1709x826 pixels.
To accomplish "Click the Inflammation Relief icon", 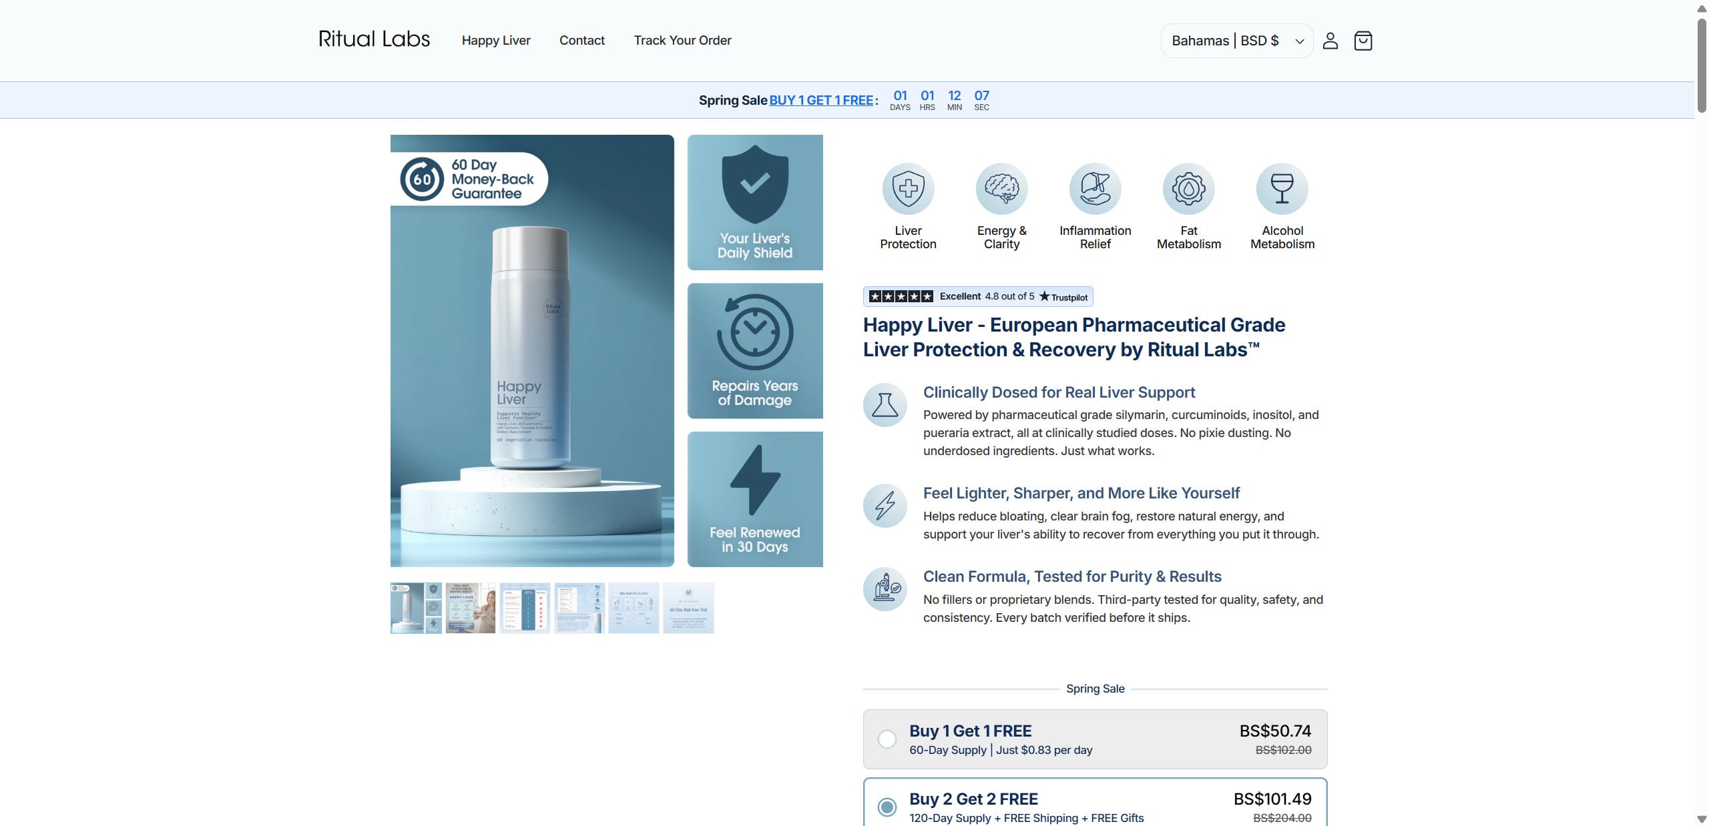I will click(1095, 189).
